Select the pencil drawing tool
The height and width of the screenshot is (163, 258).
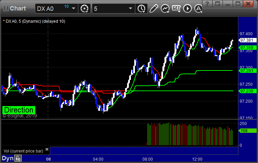[154, 8]
